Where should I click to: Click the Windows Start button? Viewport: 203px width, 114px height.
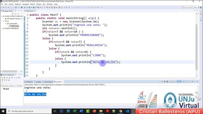pyautogui.click(x=3, y=111)
